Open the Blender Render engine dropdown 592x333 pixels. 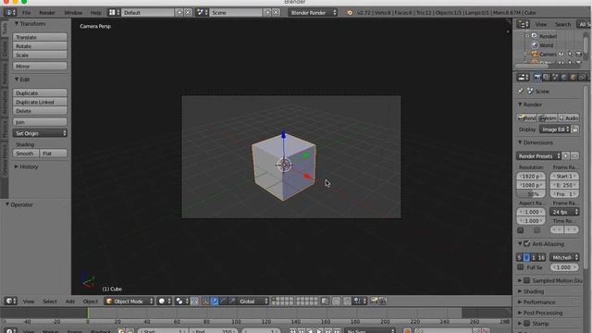[x=313, y=12]
